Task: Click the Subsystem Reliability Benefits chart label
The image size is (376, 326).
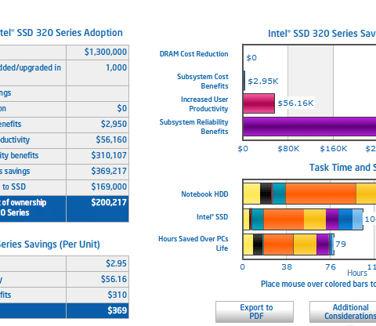Action: point(193,127)
